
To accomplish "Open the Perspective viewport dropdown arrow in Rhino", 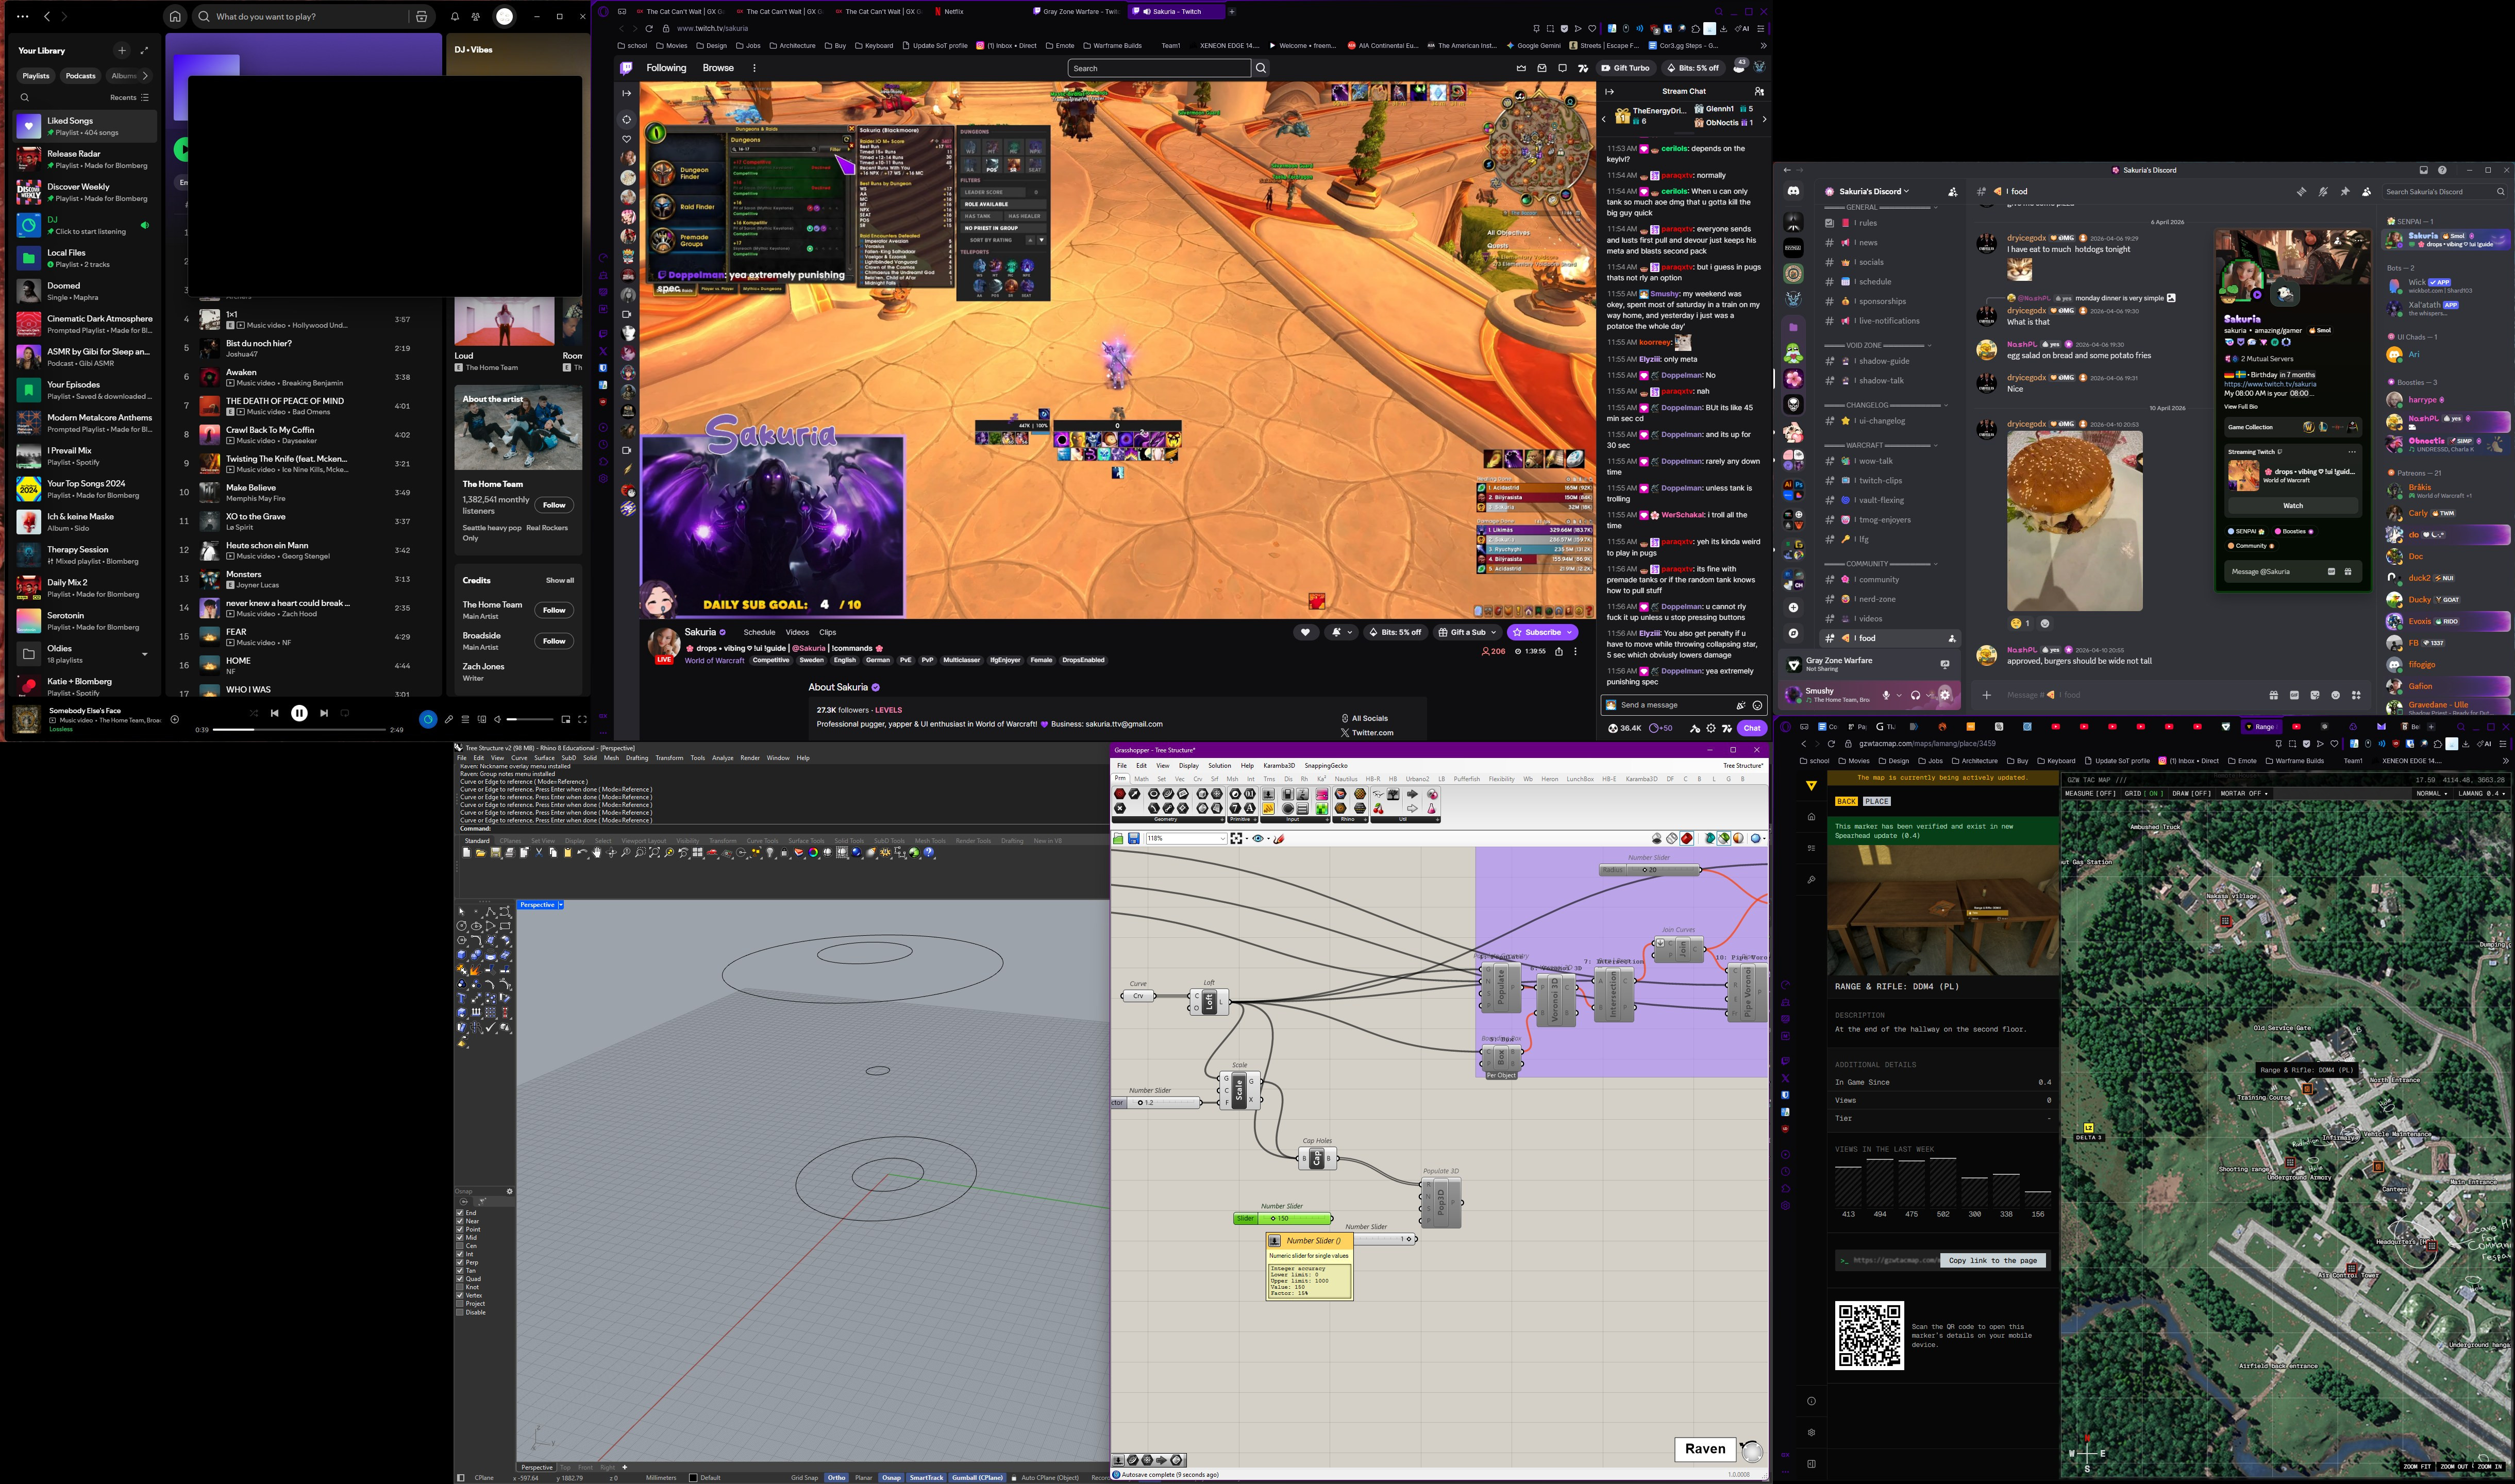I will click(560, 905).
